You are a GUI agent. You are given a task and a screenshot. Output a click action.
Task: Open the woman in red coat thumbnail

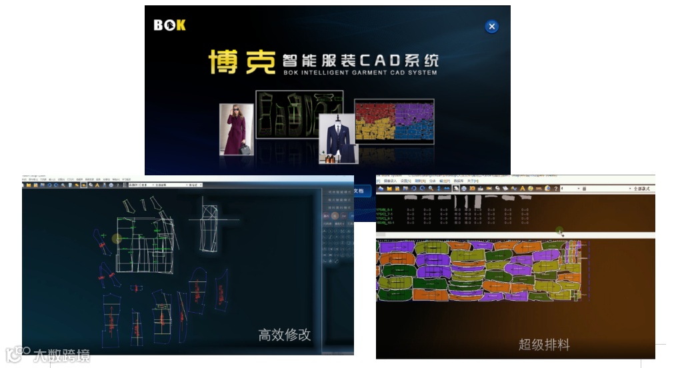pyautogui.click(x=237, y=129)
